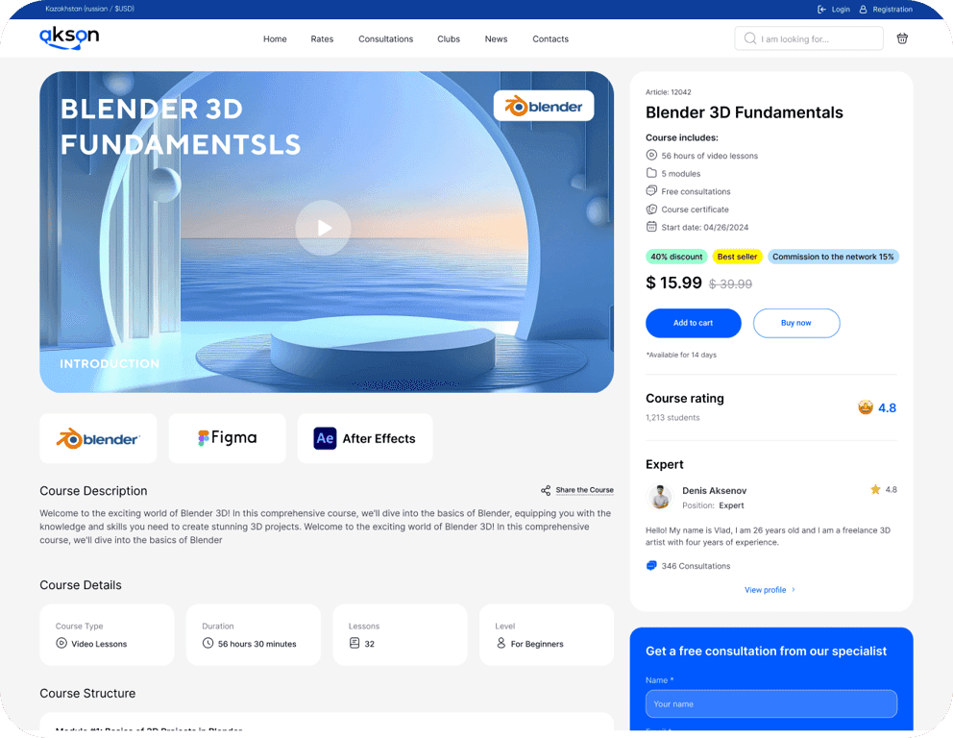
Task: Click the 40% discount badge
Action: (676, 257)
